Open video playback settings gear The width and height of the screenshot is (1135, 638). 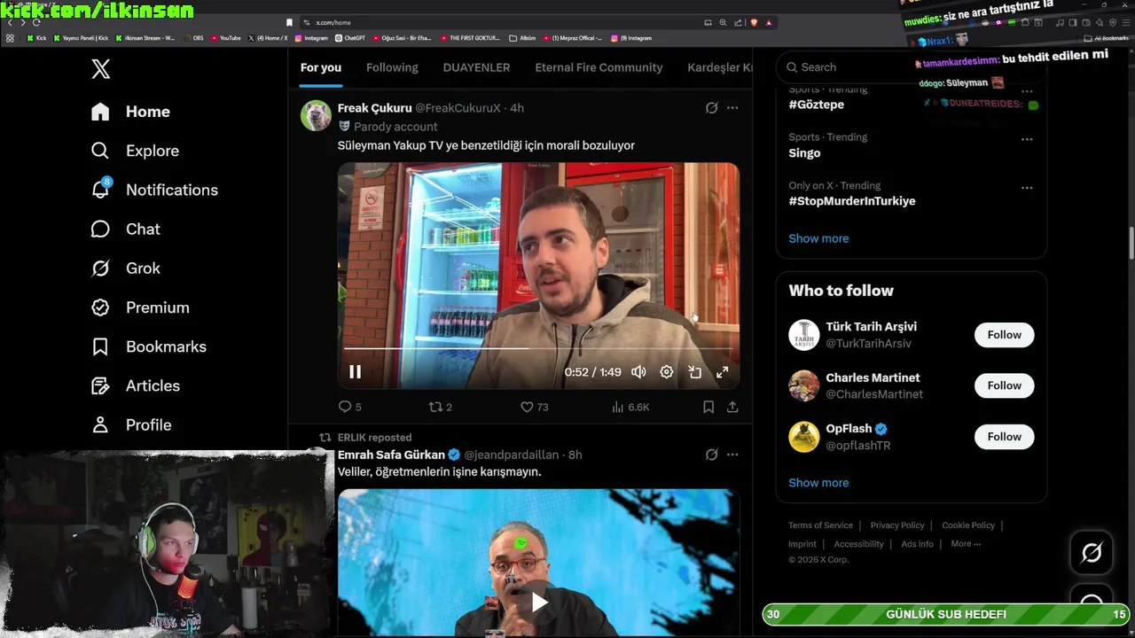667,372
